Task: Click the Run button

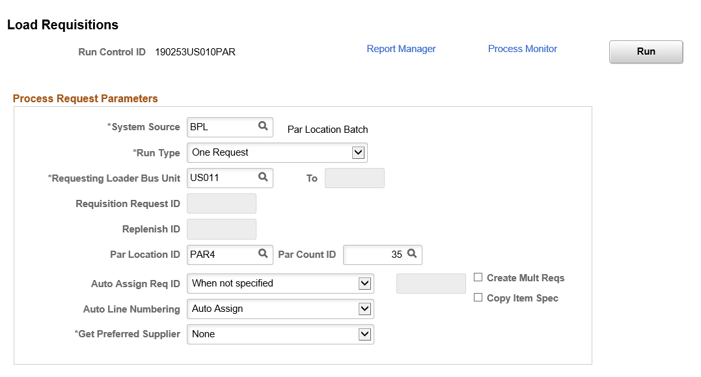Action: click(645, 51)
